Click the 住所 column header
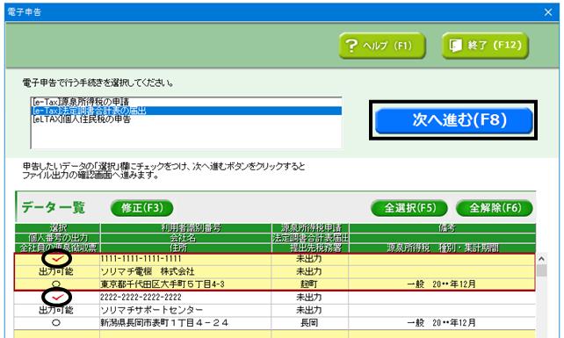The image size is (564, 338). pos(185,248)
